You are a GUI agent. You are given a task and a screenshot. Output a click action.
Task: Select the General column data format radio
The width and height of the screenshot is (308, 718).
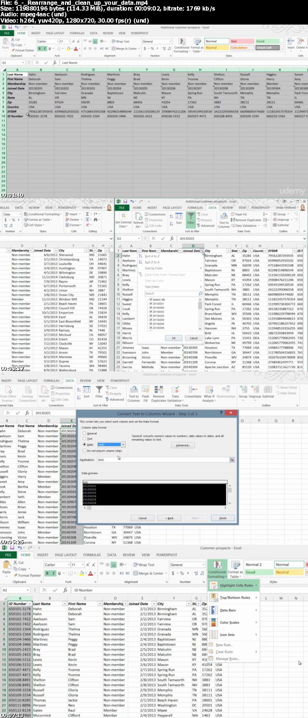pyautogui.click(x=84, y=433)
